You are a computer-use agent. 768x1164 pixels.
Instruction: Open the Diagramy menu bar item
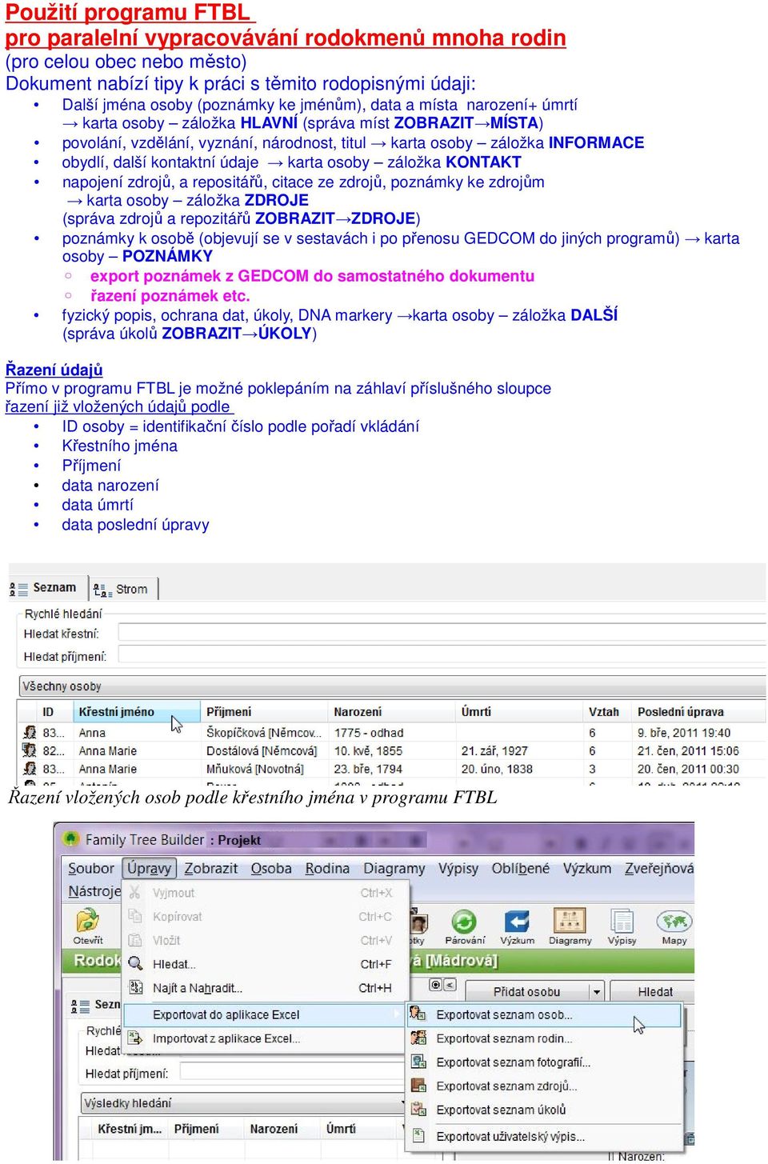(394, 868)
